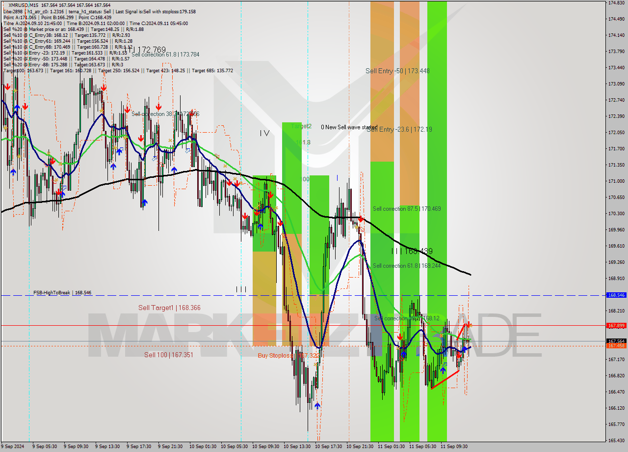Click the h1_atr_c0: 1.2316 readout

tap(46, 11)
